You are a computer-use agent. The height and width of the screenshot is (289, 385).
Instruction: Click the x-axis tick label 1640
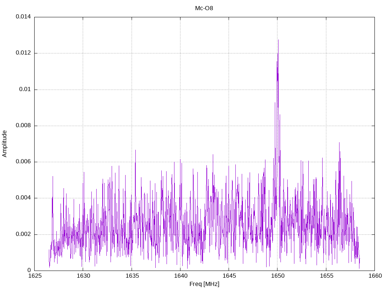[x=180, y=276]
